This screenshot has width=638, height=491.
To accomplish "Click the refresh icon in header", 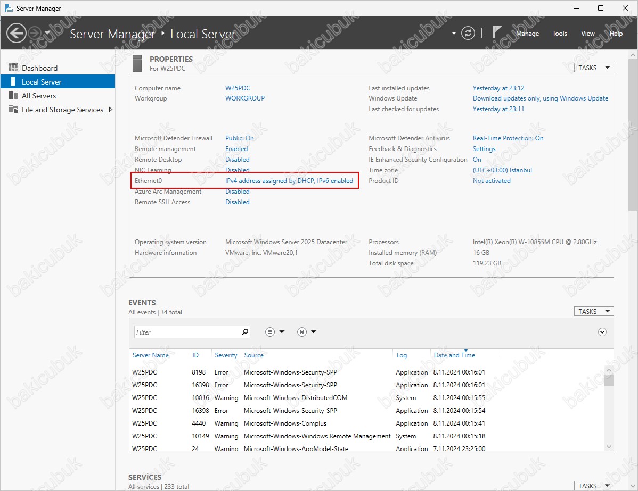I will coord(468,33).
